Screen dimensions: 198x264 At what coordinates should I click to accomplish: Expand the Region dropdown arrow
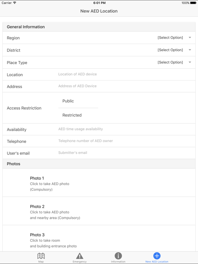pyautogui.click(x=190, y=37)
